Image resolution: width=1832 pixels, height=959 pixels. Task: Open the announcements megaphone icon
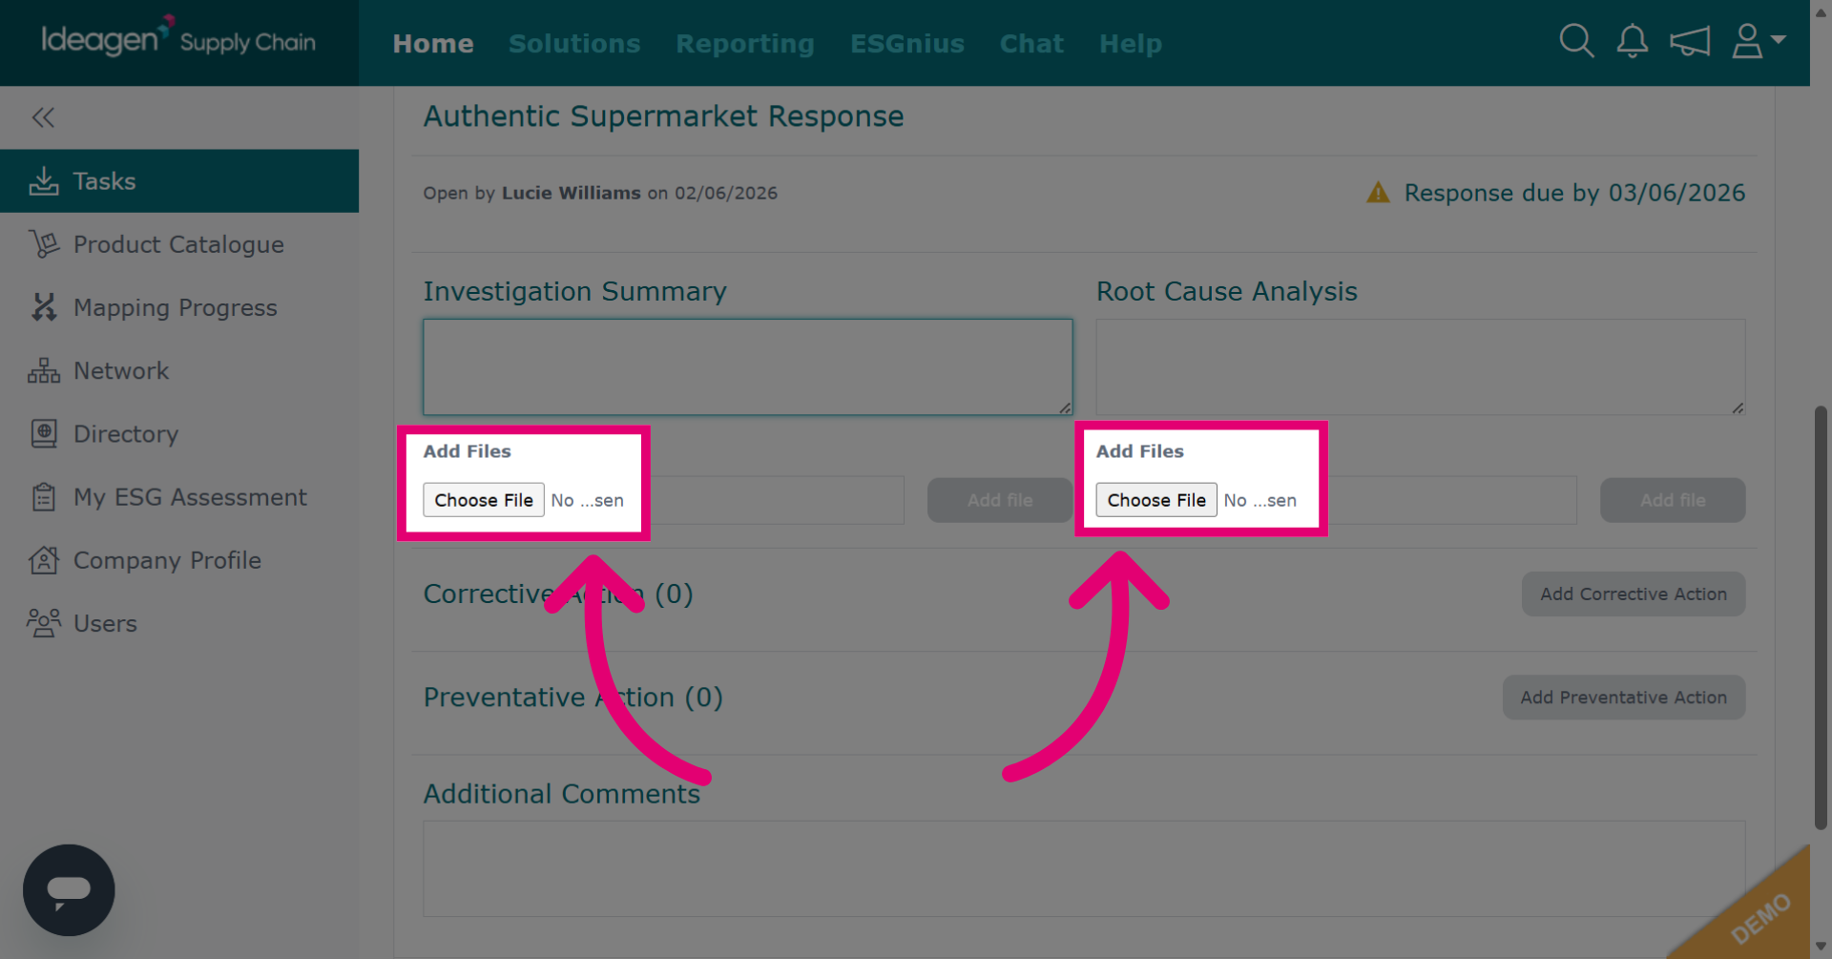[x=1690, y=41]
